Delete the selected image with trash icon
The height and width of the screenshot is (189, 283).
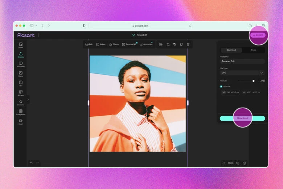click(x=188, y=44)
